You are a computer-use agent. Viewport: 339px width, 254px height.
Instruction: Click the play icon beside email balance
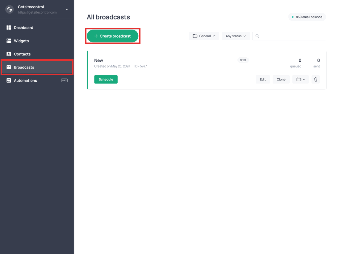click(293, 17)
